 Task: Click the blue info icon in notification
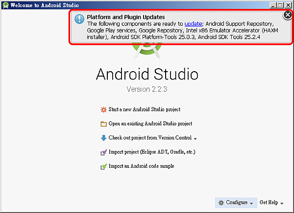(x=79, y=19)
